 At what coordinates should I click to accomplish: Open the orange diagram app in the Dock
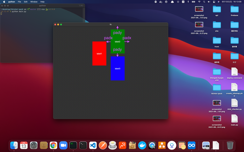(x=162, y=146)
